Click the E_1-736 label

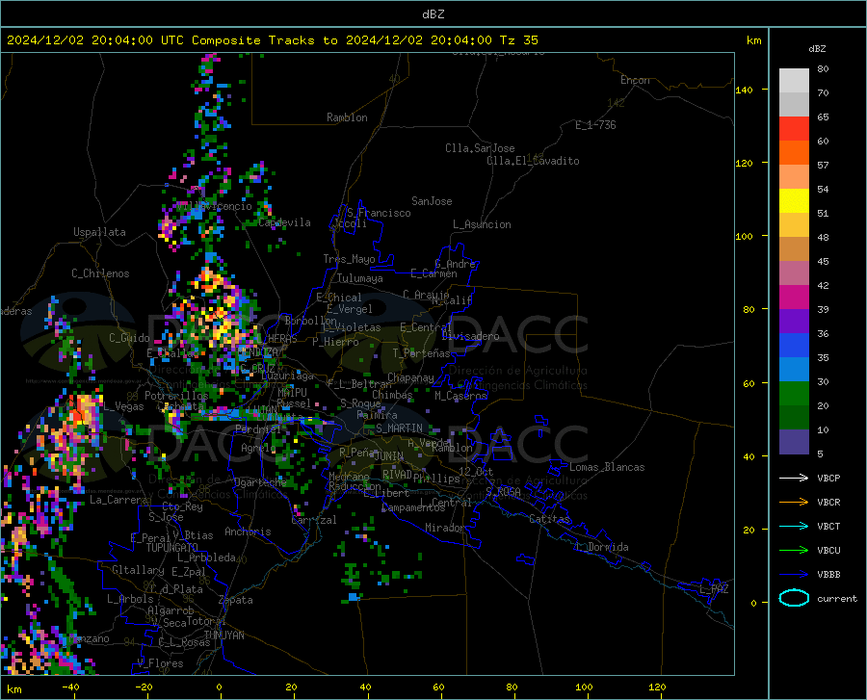pyautogui.click(x=595, y=125)
